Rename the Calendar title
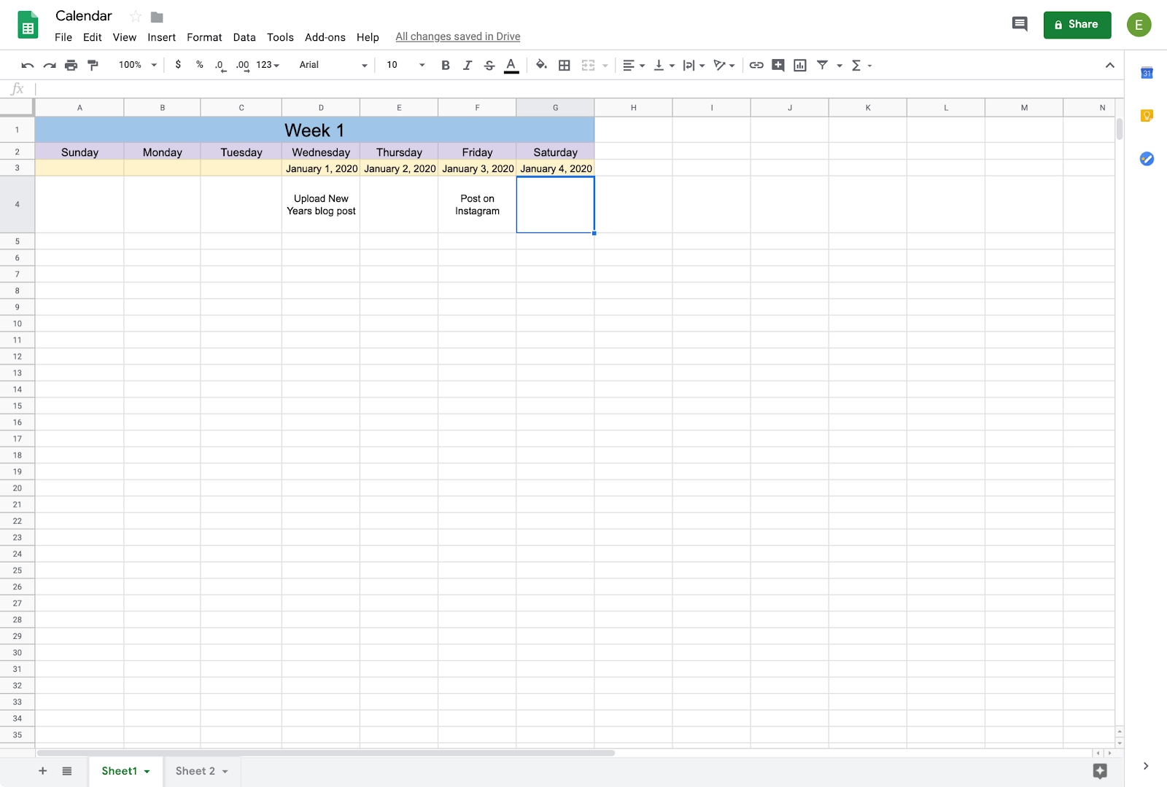Image resolution: width=1167 pixels, height=787 pixels. click(x=84, y=16)
